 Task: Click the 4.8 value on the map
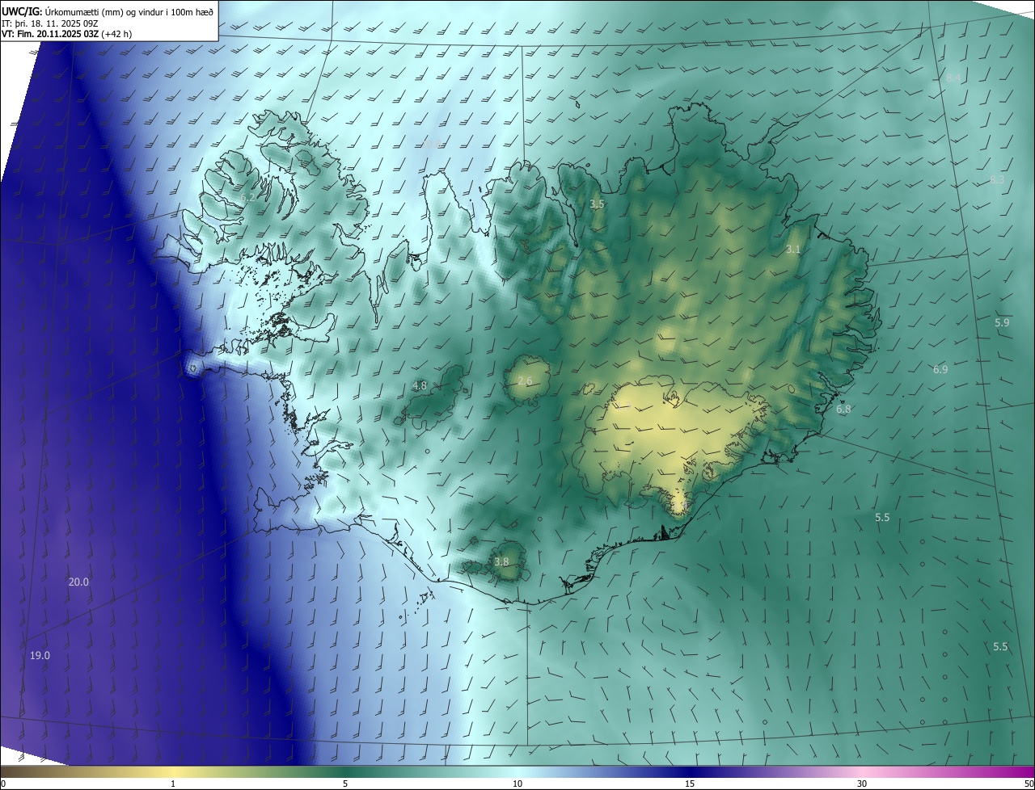click(420, 385)
